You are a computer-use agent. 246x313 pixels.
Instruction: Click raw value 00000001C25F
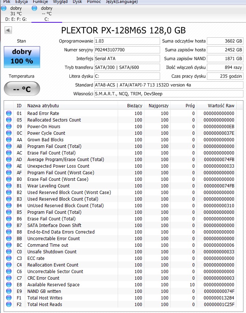pos(219,304)
